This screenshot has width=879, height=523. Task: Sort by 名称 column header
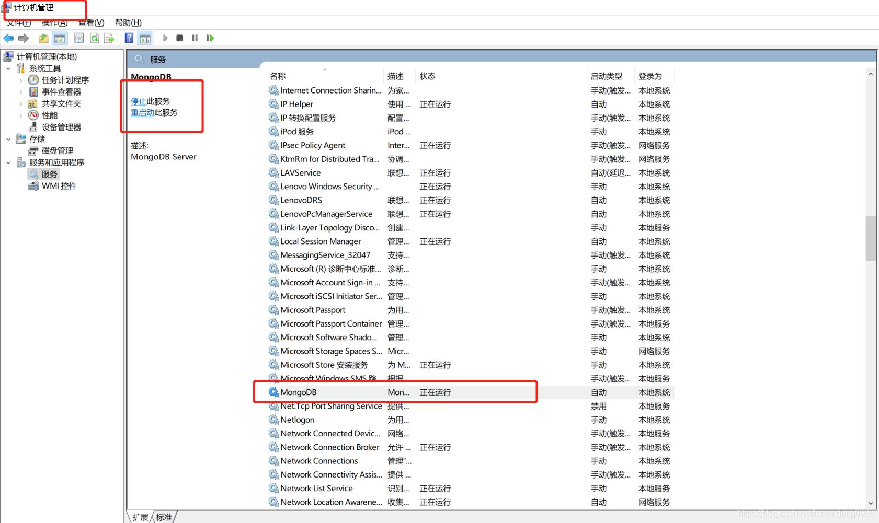[x=325, y=76]
